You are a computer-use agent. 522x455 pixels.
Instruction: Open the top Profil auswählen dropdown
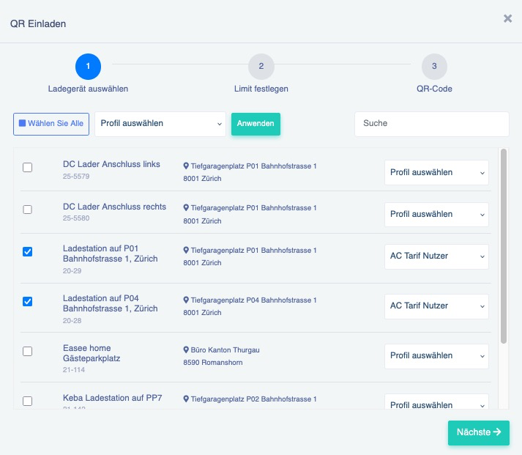click(x=160, y=124)
